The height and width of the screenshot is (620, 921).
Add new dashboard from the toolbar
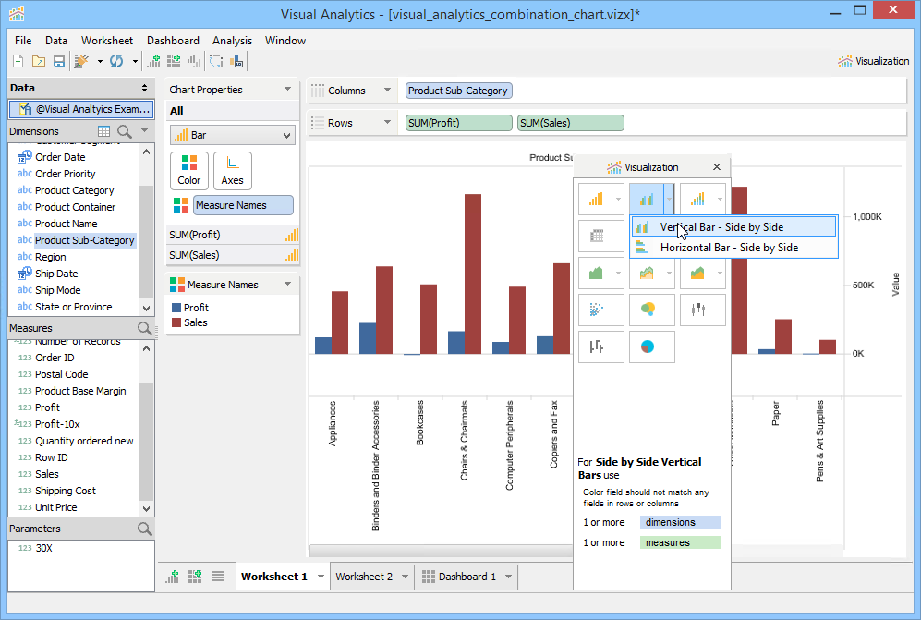(x=174, y=61)
